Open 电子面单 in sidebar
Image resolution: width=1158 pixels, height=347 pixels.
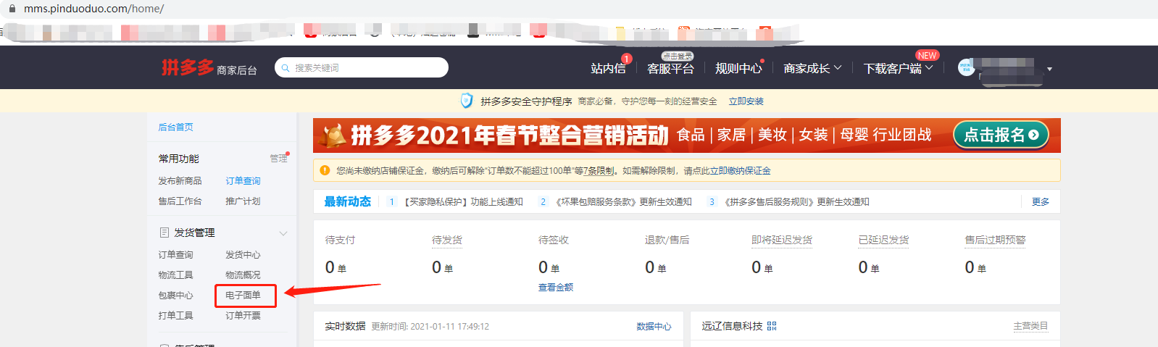pyautogui.click(x=243, y=295)
